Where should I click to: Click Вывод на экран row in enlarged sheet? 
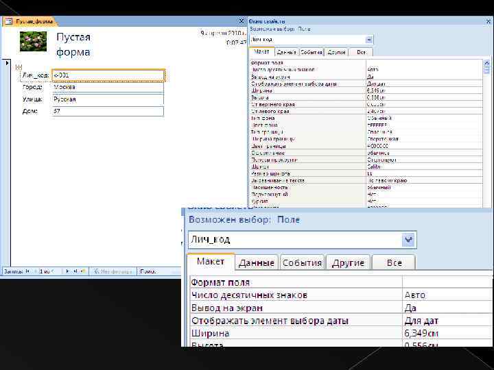pos(341,308)
